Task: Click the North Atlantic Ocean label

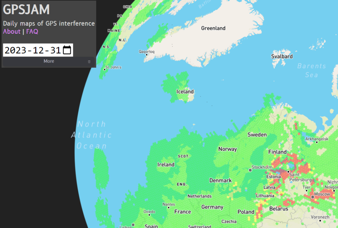Action: click(91, 135)
